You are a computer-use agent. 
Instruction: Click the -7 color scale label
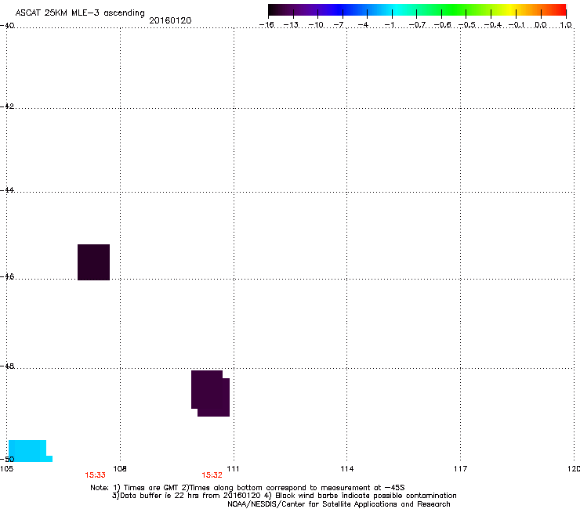pyautogui.click(x=339, y=25)
